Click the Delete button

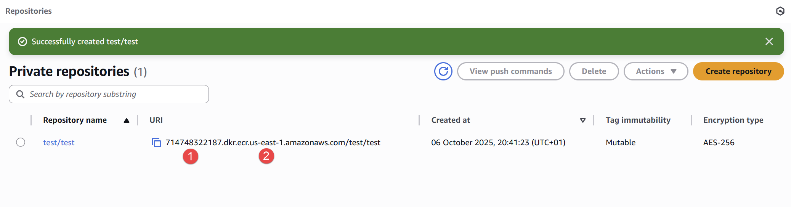pos(594,71)
